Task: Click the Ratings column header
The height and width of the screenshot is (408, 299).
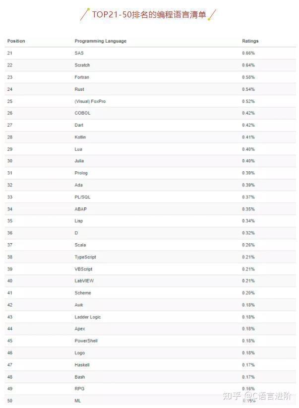Action: (x=250, y=41)
